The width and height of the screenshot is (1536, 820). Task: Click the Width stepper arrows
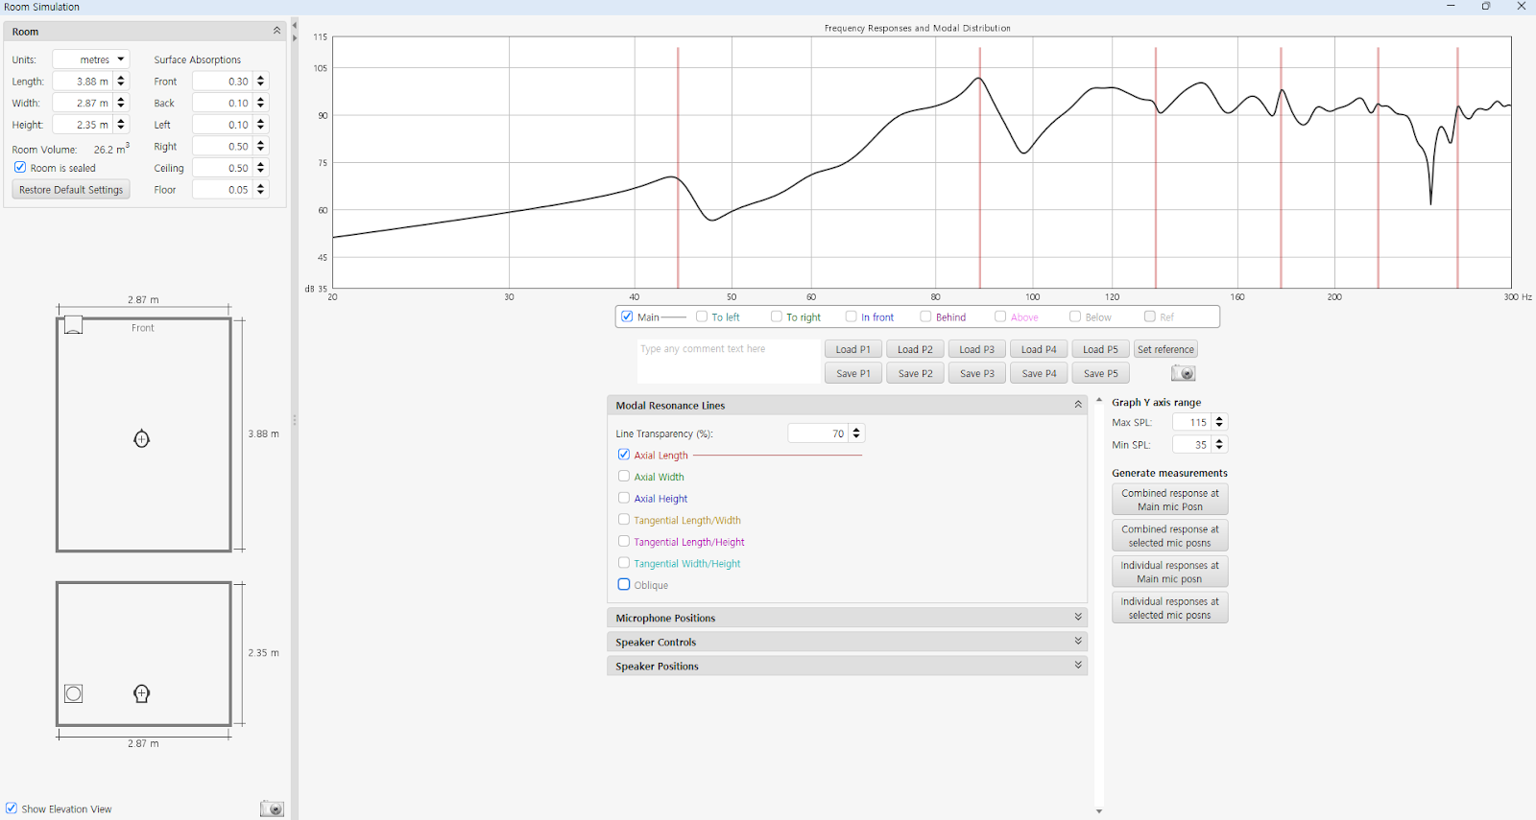point(121,103)
